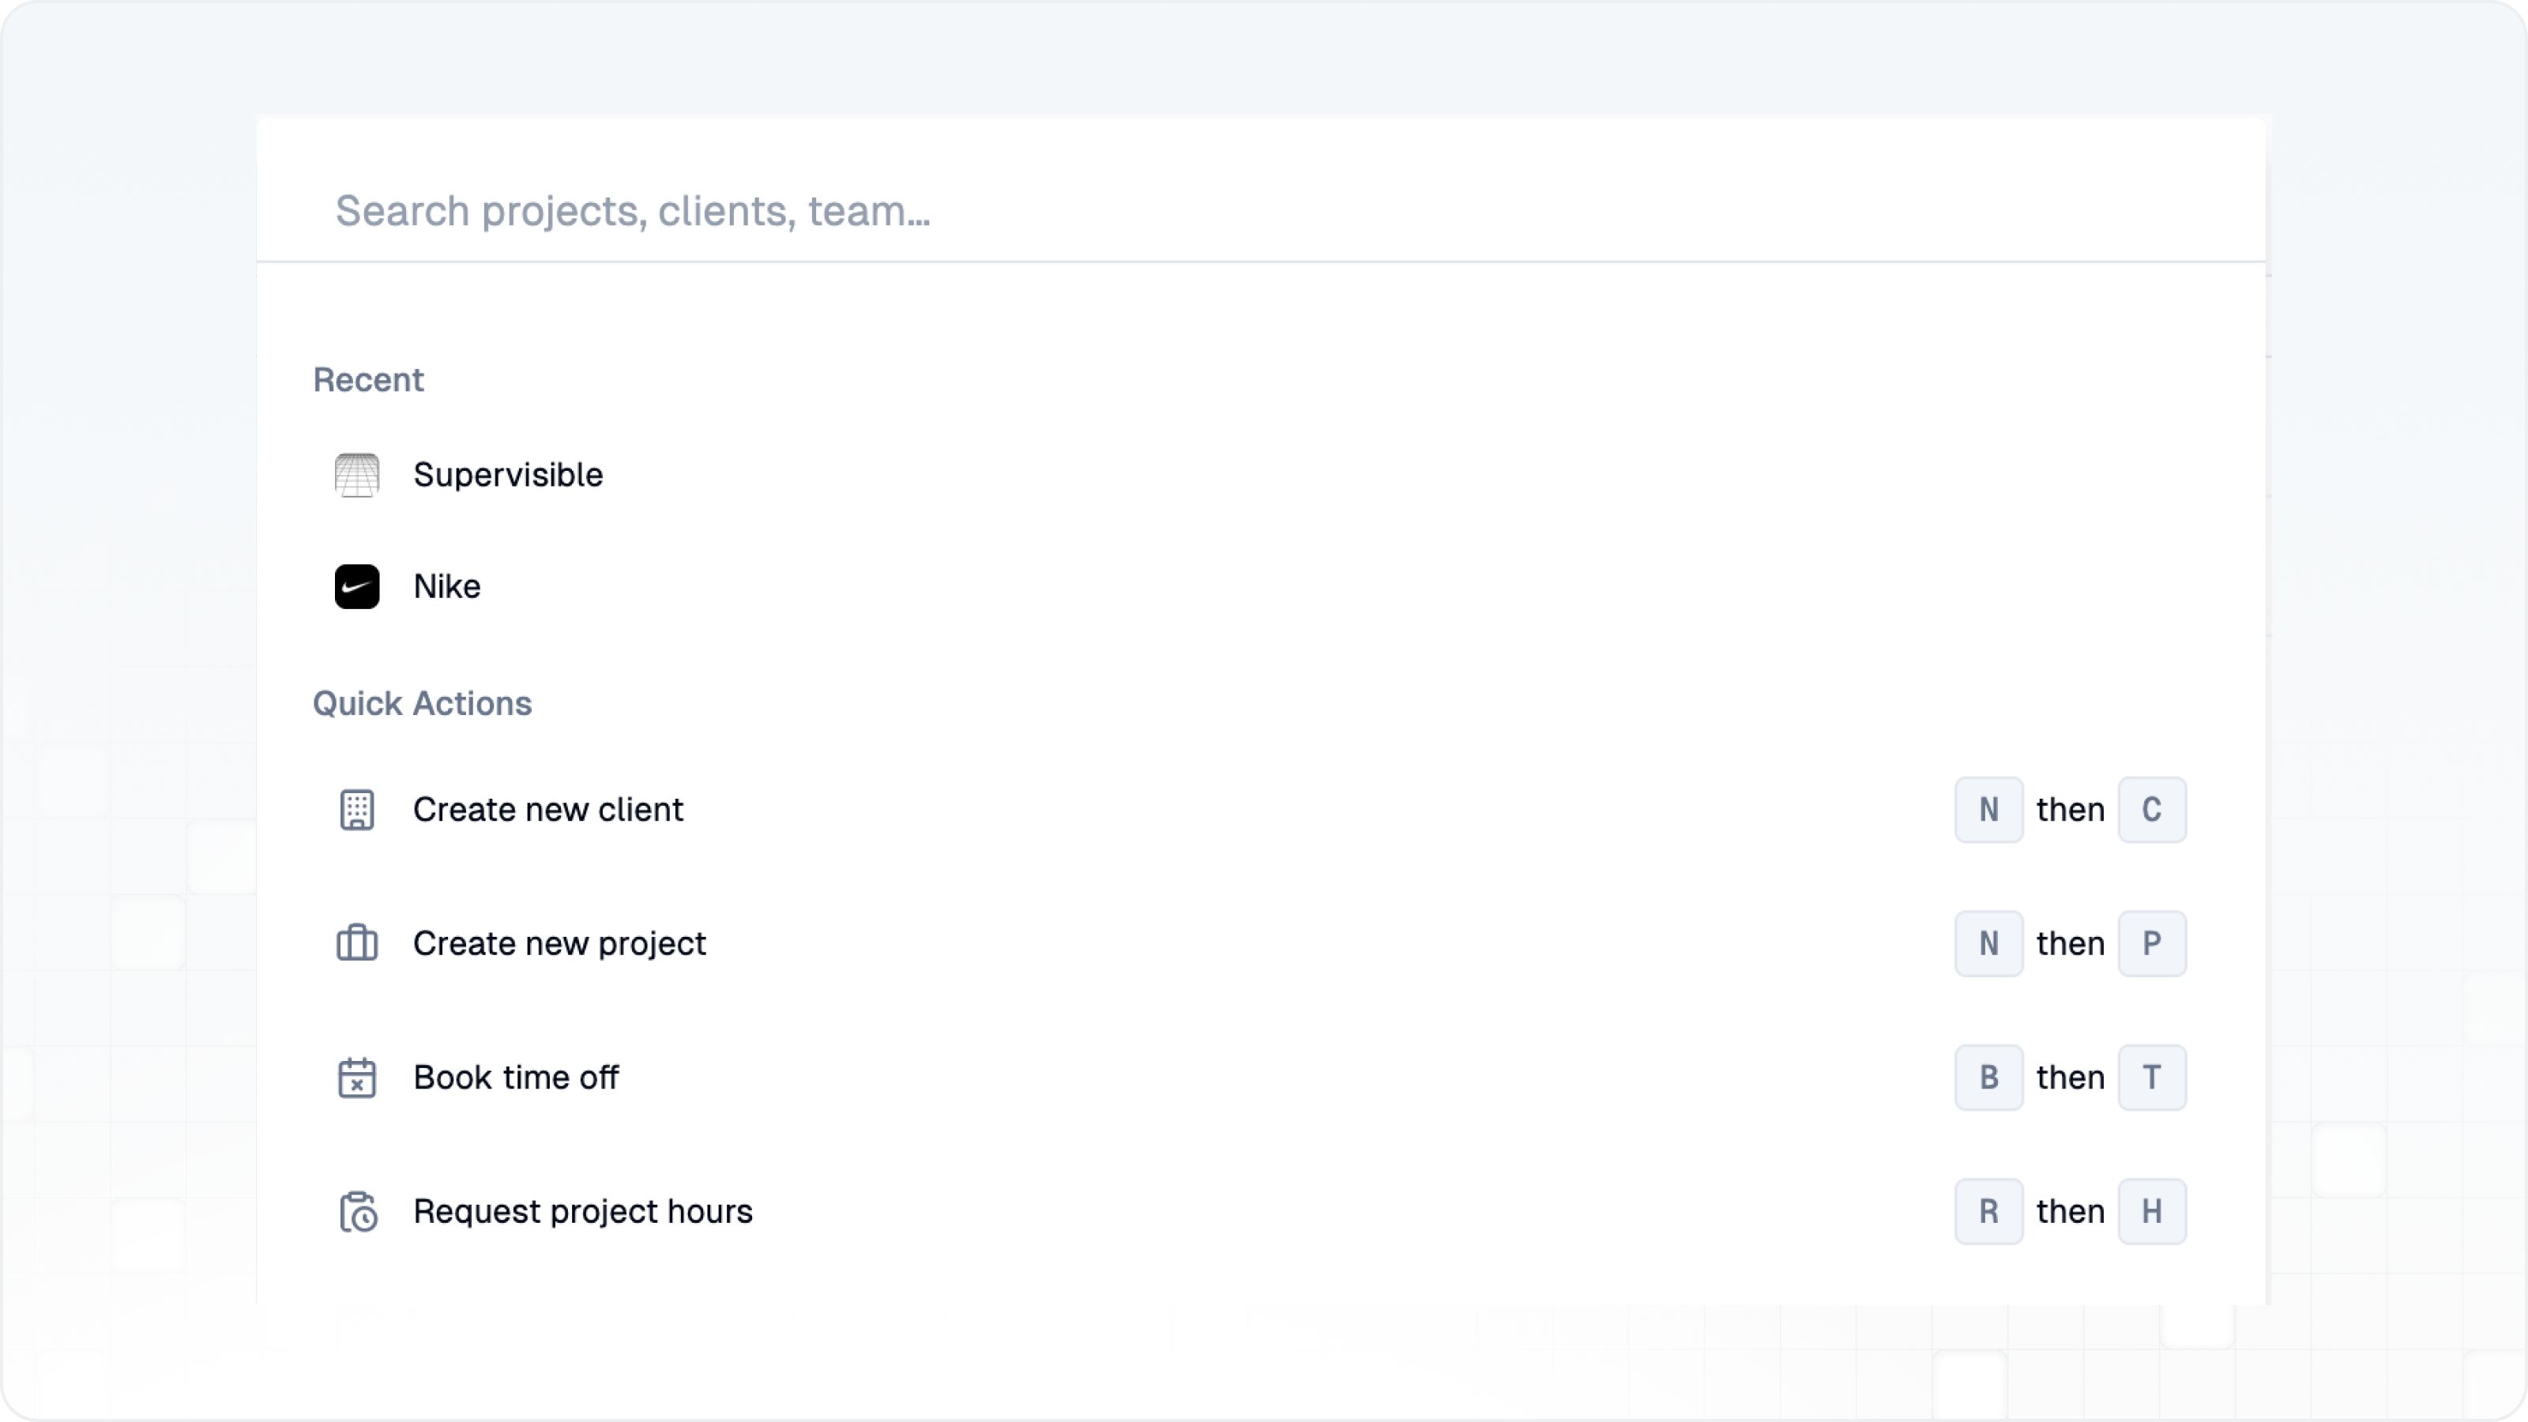The image size is (2528, 1422).
Task: Click the black Nike swoosh logo
Action: click(x=356, y=587)
